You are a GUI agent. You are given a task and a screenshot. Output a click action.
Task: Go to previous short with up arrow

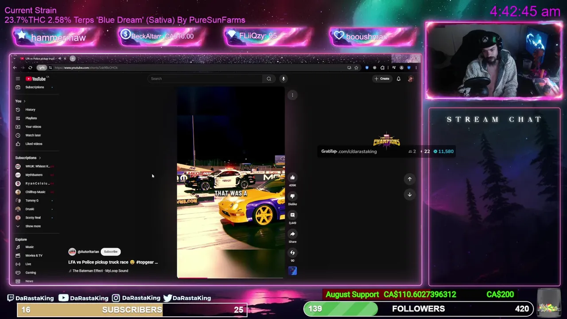(410, 179)
